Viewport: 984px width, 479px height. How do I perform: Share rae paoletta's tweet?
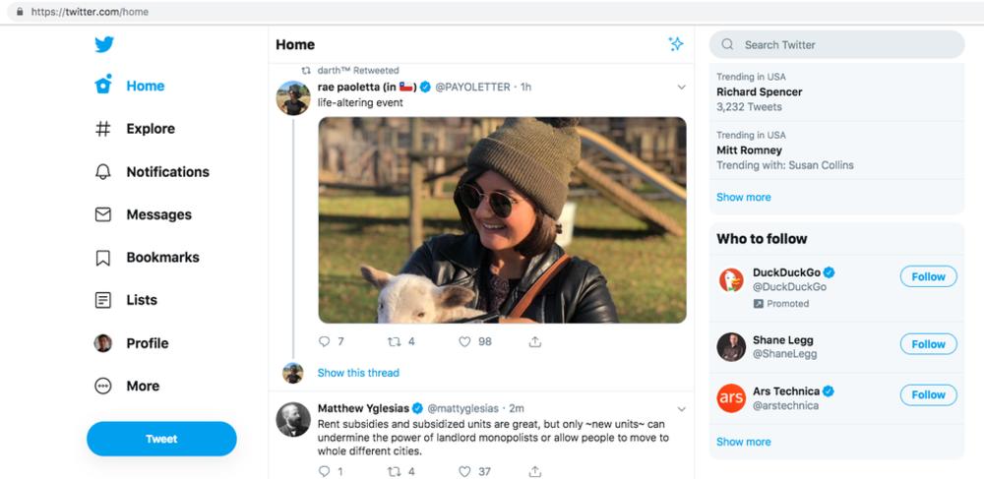pos(535,341)
